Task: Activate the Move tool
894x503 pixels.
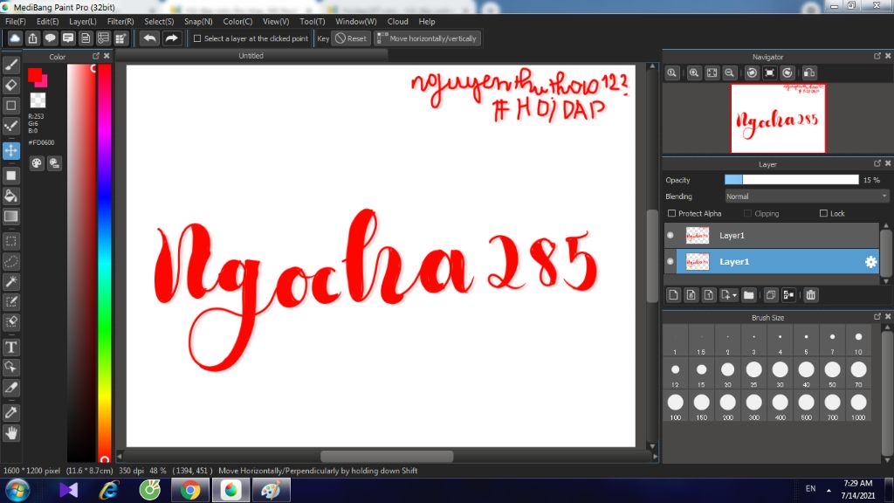Action: tap(10, 150)
